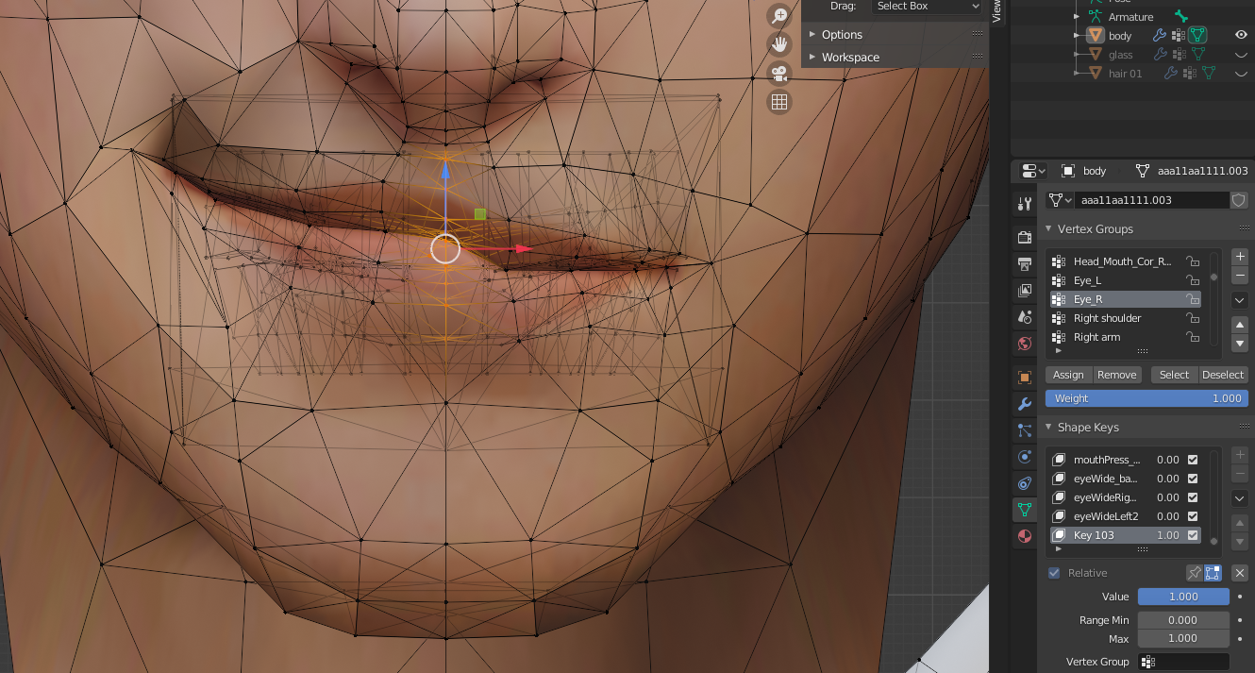Adjust shape key Value slider

(1183, 597)
